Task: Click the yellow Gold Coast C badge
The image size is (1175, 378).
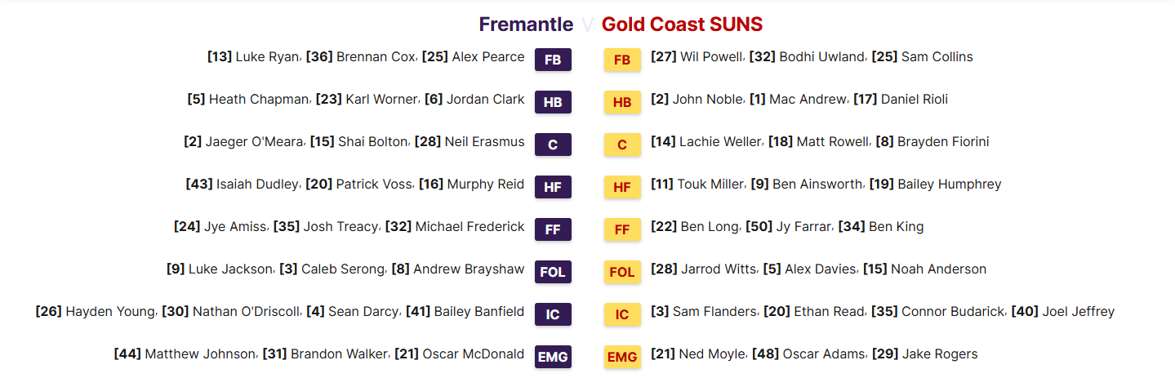Action: click(622, 145)
